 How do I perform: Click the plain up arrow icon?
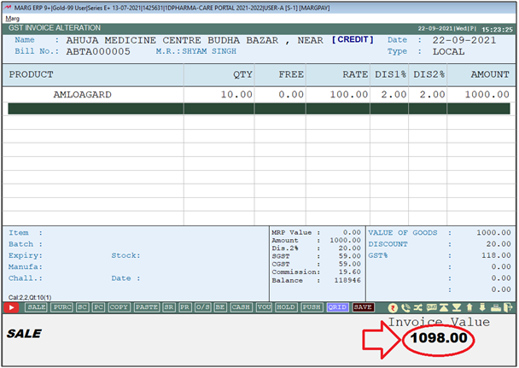469,307
